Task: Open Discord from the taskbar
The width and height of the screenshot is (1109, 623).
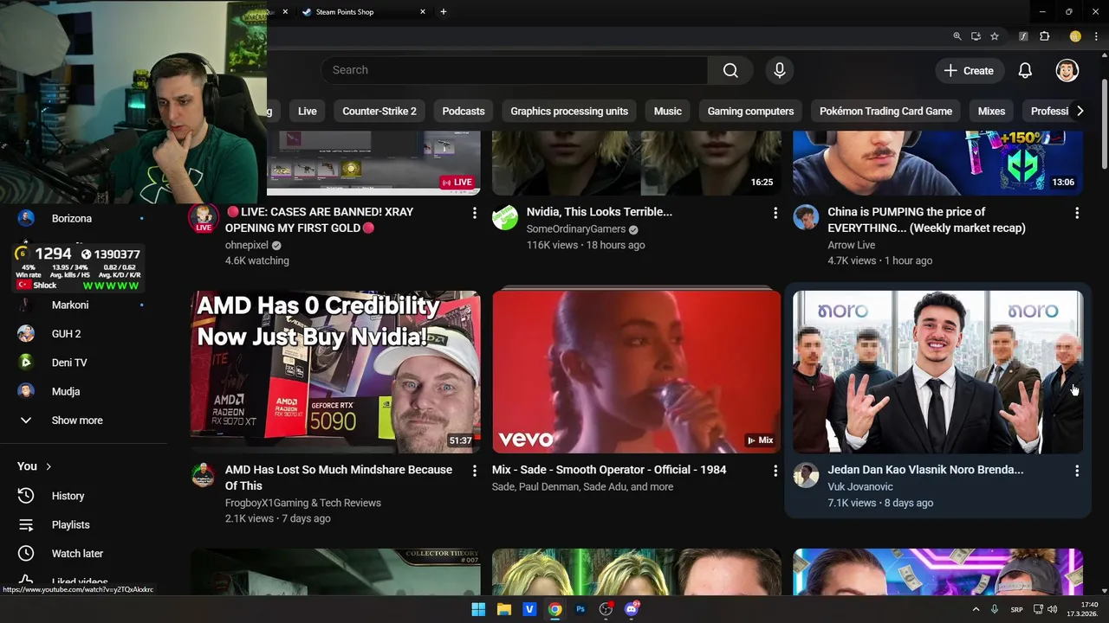Action: (632, 609)
